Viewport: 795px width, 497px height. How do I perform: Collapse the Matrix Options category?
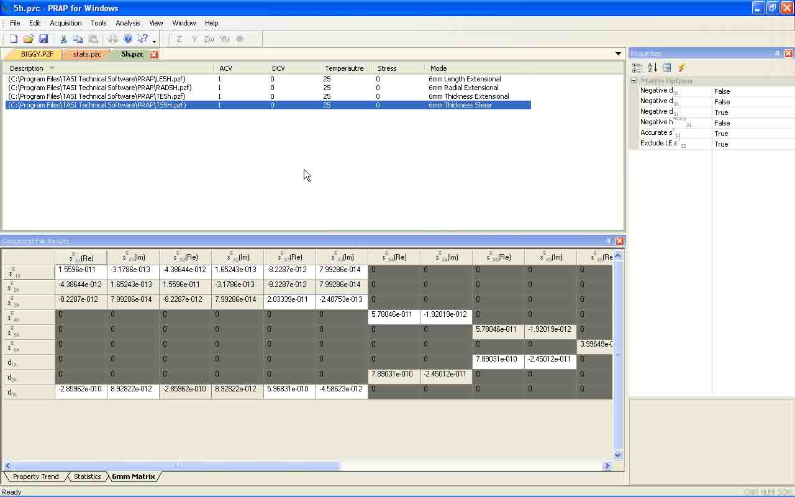[x=634, y=81]
